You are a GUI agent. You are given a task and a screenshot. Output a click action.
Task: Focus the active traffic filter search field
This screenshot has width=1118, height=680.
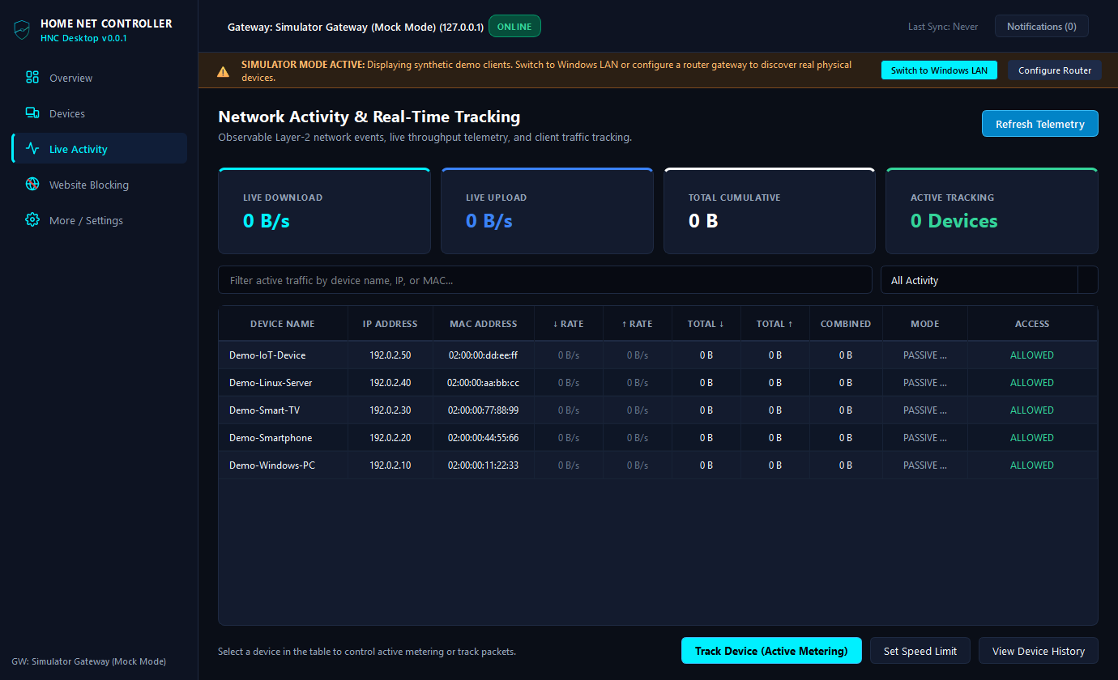(545, 280)
